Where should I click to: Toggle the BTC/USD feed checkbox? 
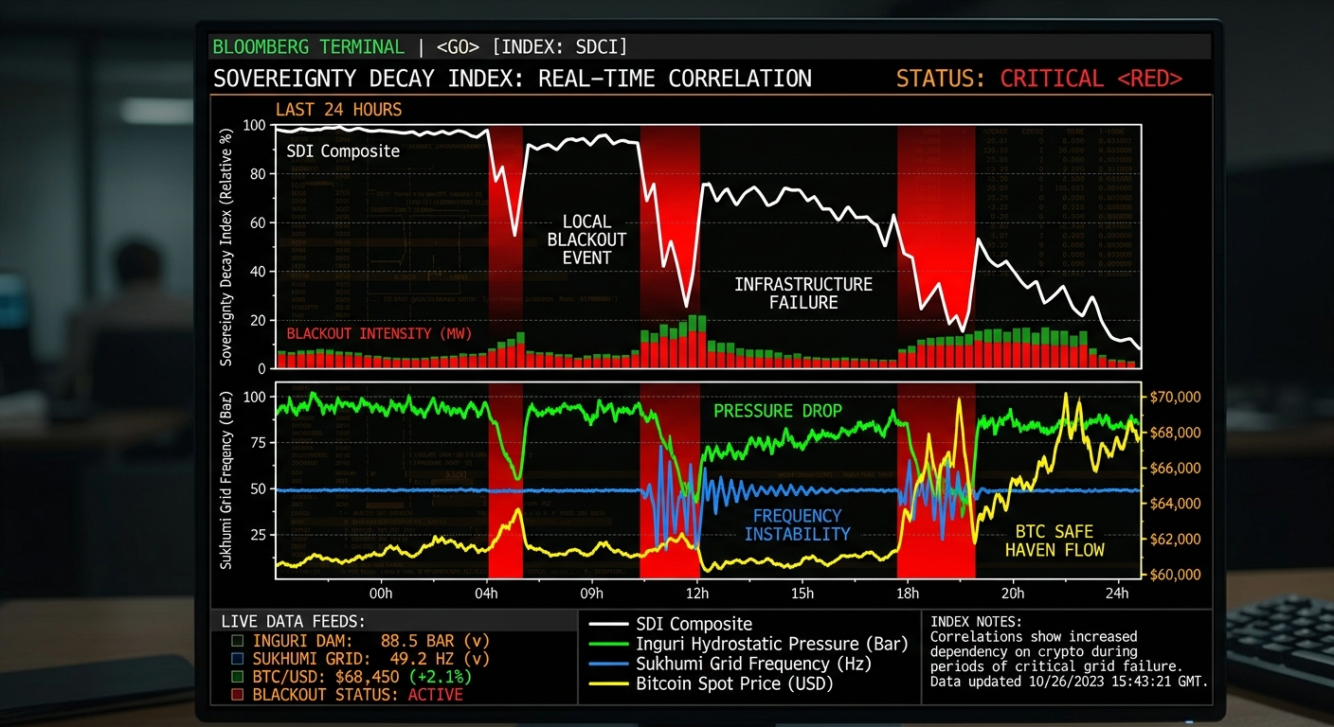click(238, 677)
